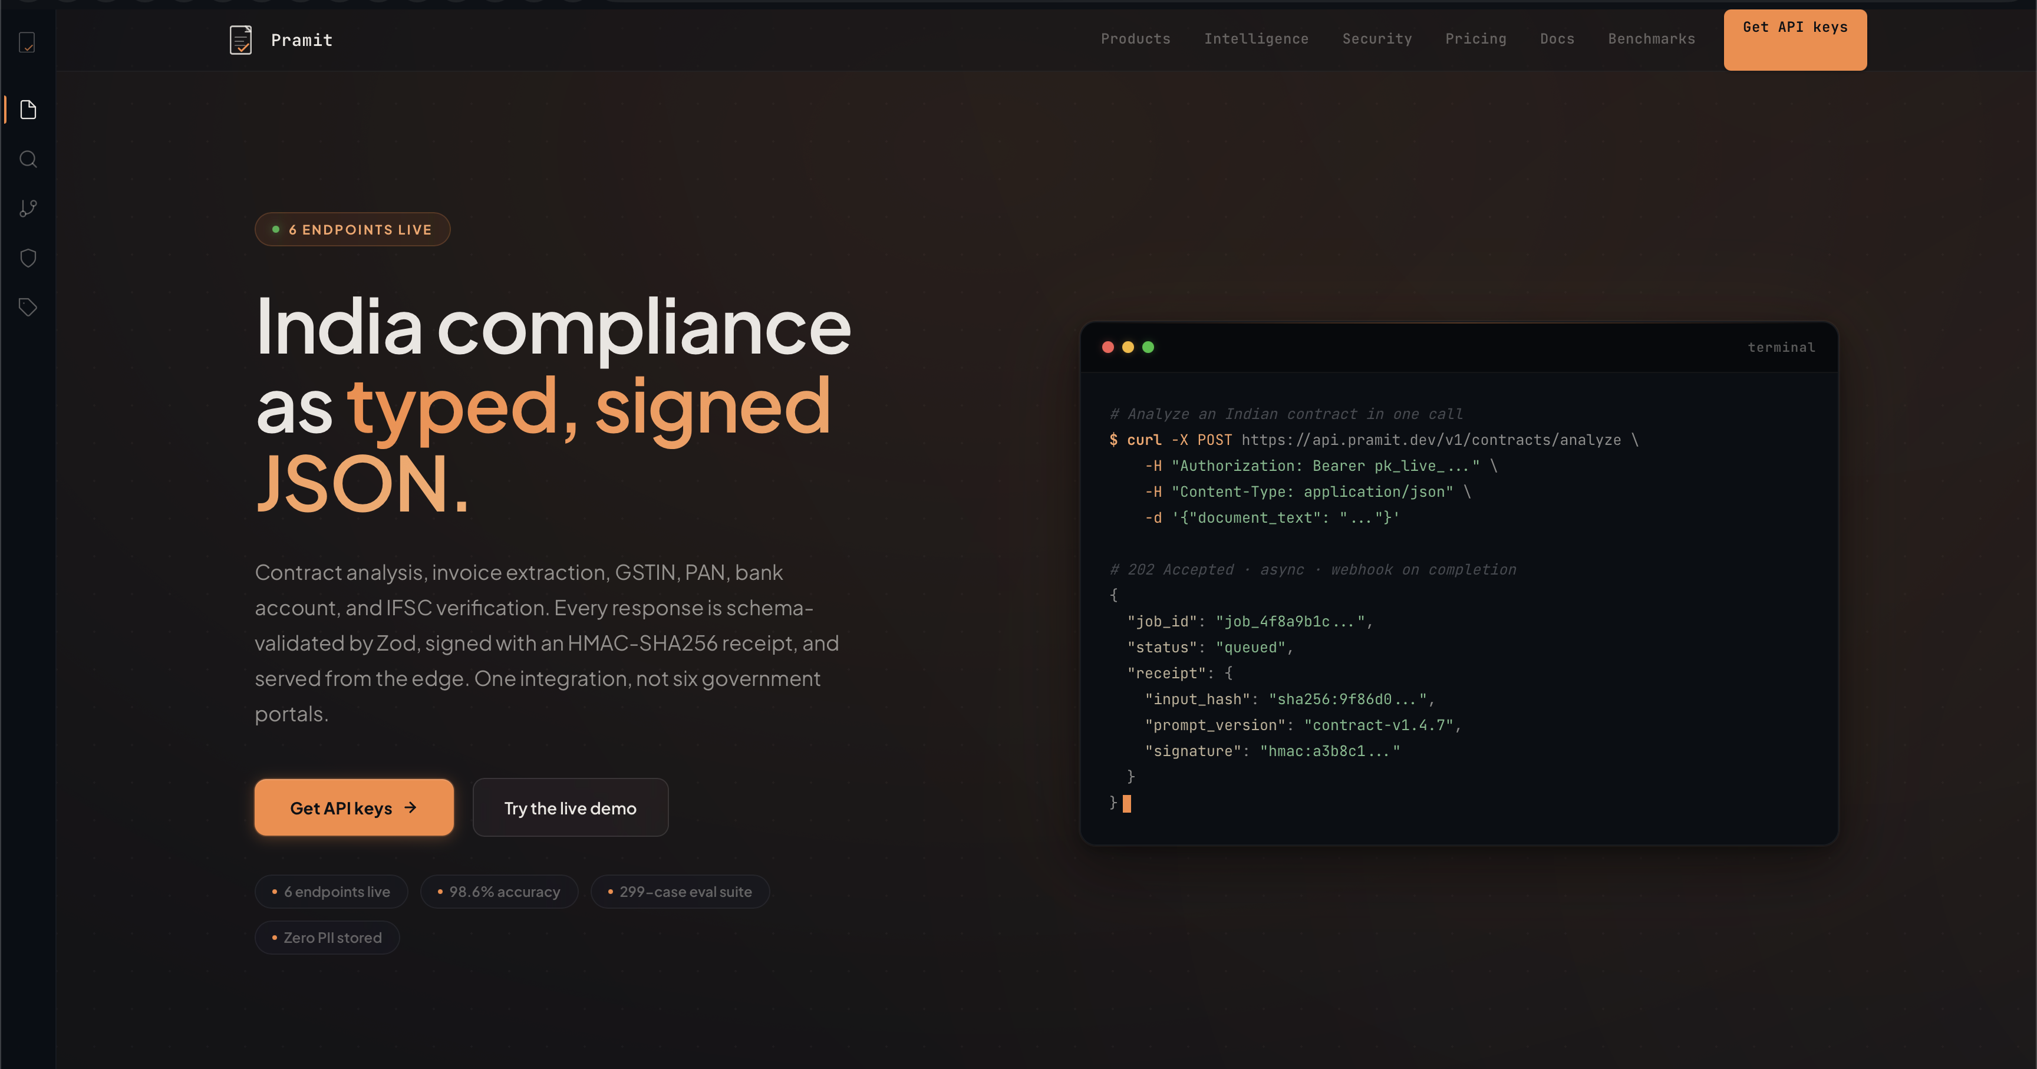Click the Zero PII stored badge
The width and height of the screenshot is (2037, 1069).
(x=327, y=937)
